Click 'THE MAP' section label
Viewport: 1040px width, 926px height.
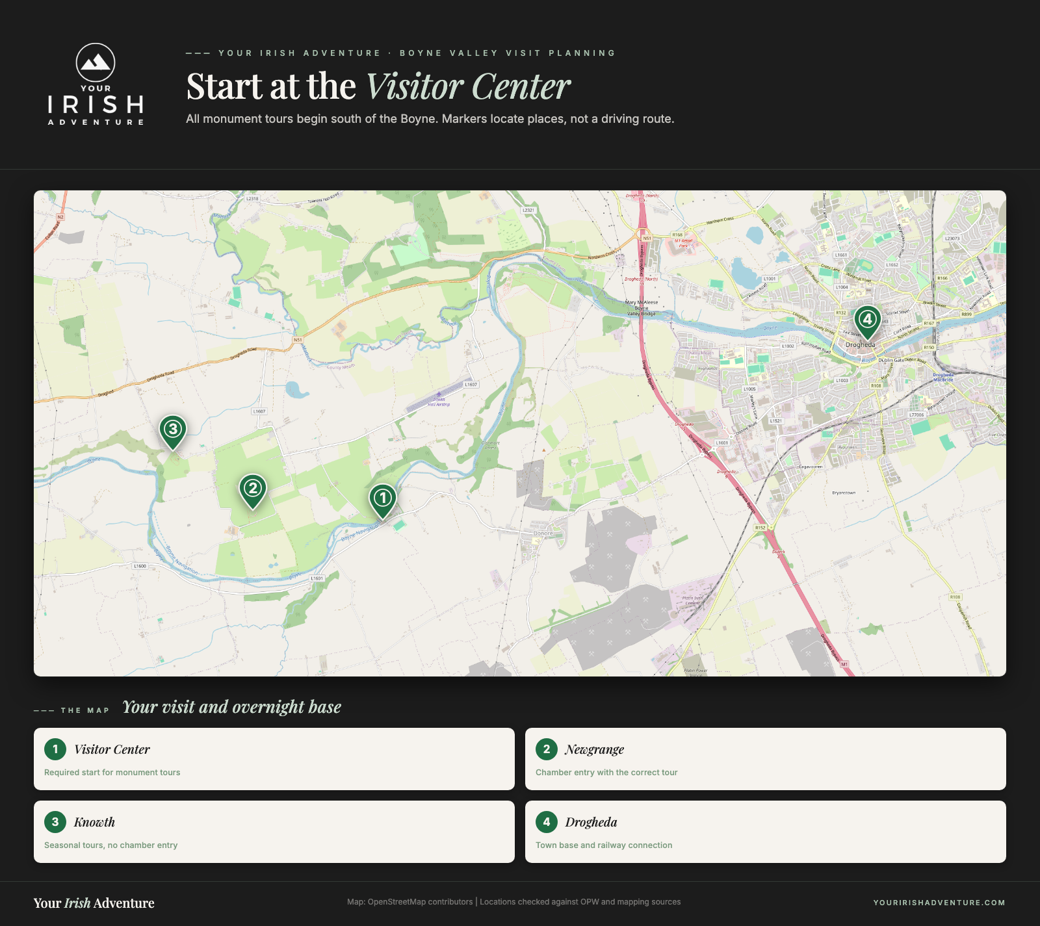pos(85,711)
